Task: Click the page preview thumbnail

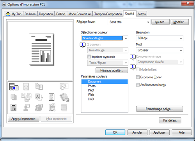Action: point(41,49)
